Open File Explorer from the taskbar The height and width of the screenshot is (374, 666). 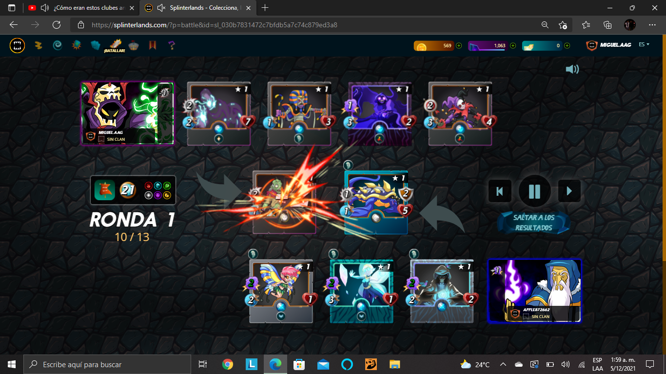tap(395, 364)
